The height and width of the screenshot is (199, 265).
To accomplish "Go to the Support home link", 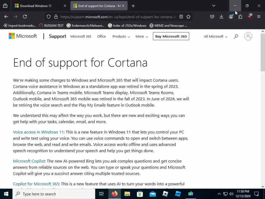I will click(57, 36).
